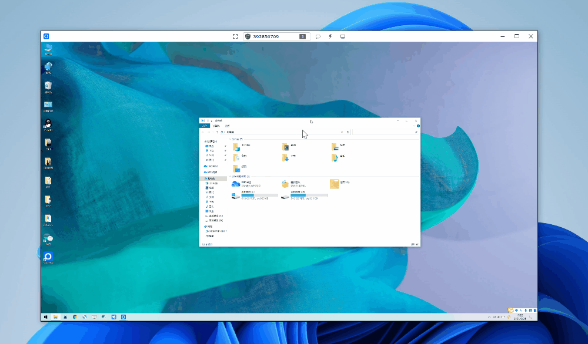Open Microsoft Edge from the taskbar

84,317
